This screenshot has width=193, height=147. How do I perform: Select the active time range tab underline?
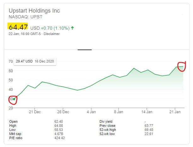[85, 50]
